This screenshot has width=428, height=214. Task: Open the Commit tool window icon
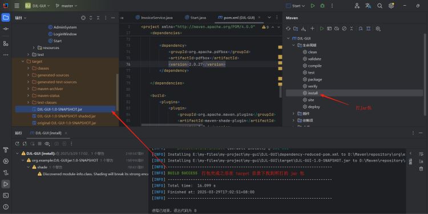(6, 29)
